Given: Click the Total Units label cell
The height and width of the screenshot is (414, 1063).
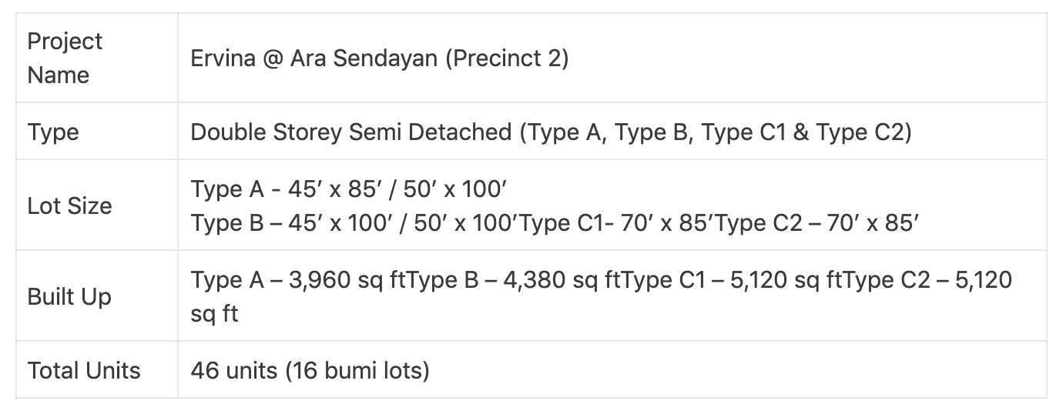Looking at the screenshot, I should click(x=97, y=370).
